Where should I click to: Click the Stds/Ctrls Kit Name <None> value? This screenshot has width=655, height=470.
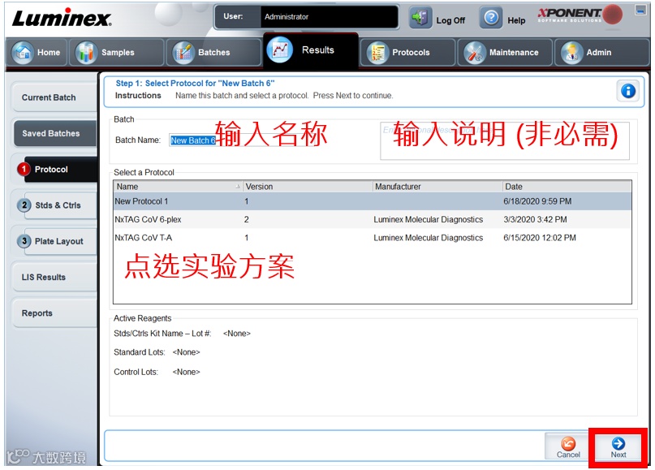237,334
